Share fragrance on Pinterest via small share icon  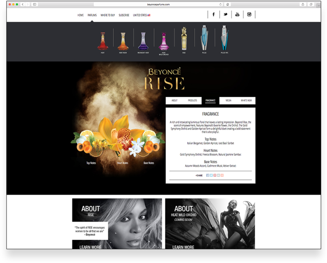215,175
